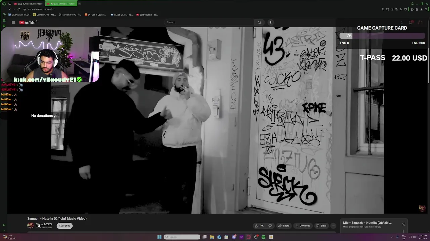Save video to a playlist
This screenshot has height=241, width=430.
click(x=321, y=226)
